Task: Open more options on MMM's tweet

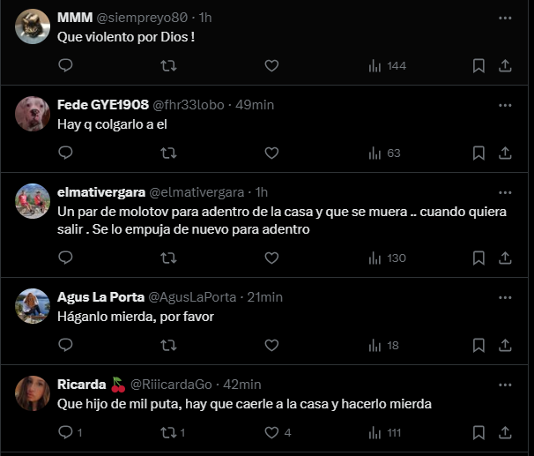Action: tap(505, 18)
